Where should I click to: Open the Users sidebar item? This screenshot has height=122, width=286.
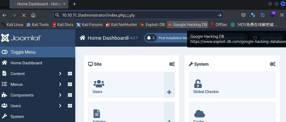[16, 106]
